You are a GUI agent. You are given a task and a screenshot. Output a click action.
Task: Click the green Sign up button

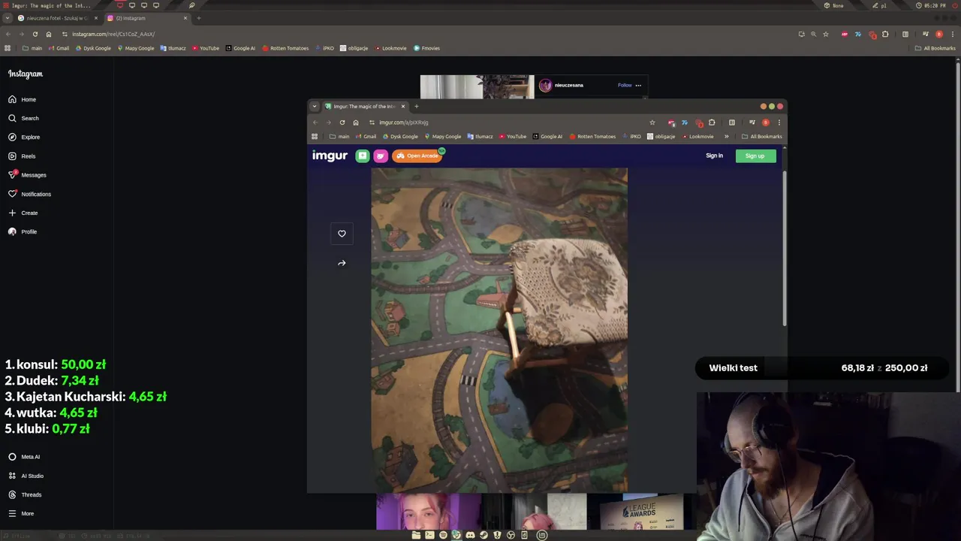pyautogui.click(x=755, y=156)
